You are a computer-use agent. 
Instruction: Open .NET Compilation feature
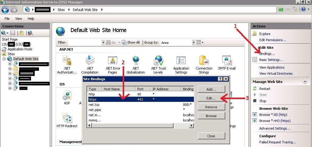tap(90, 65)
